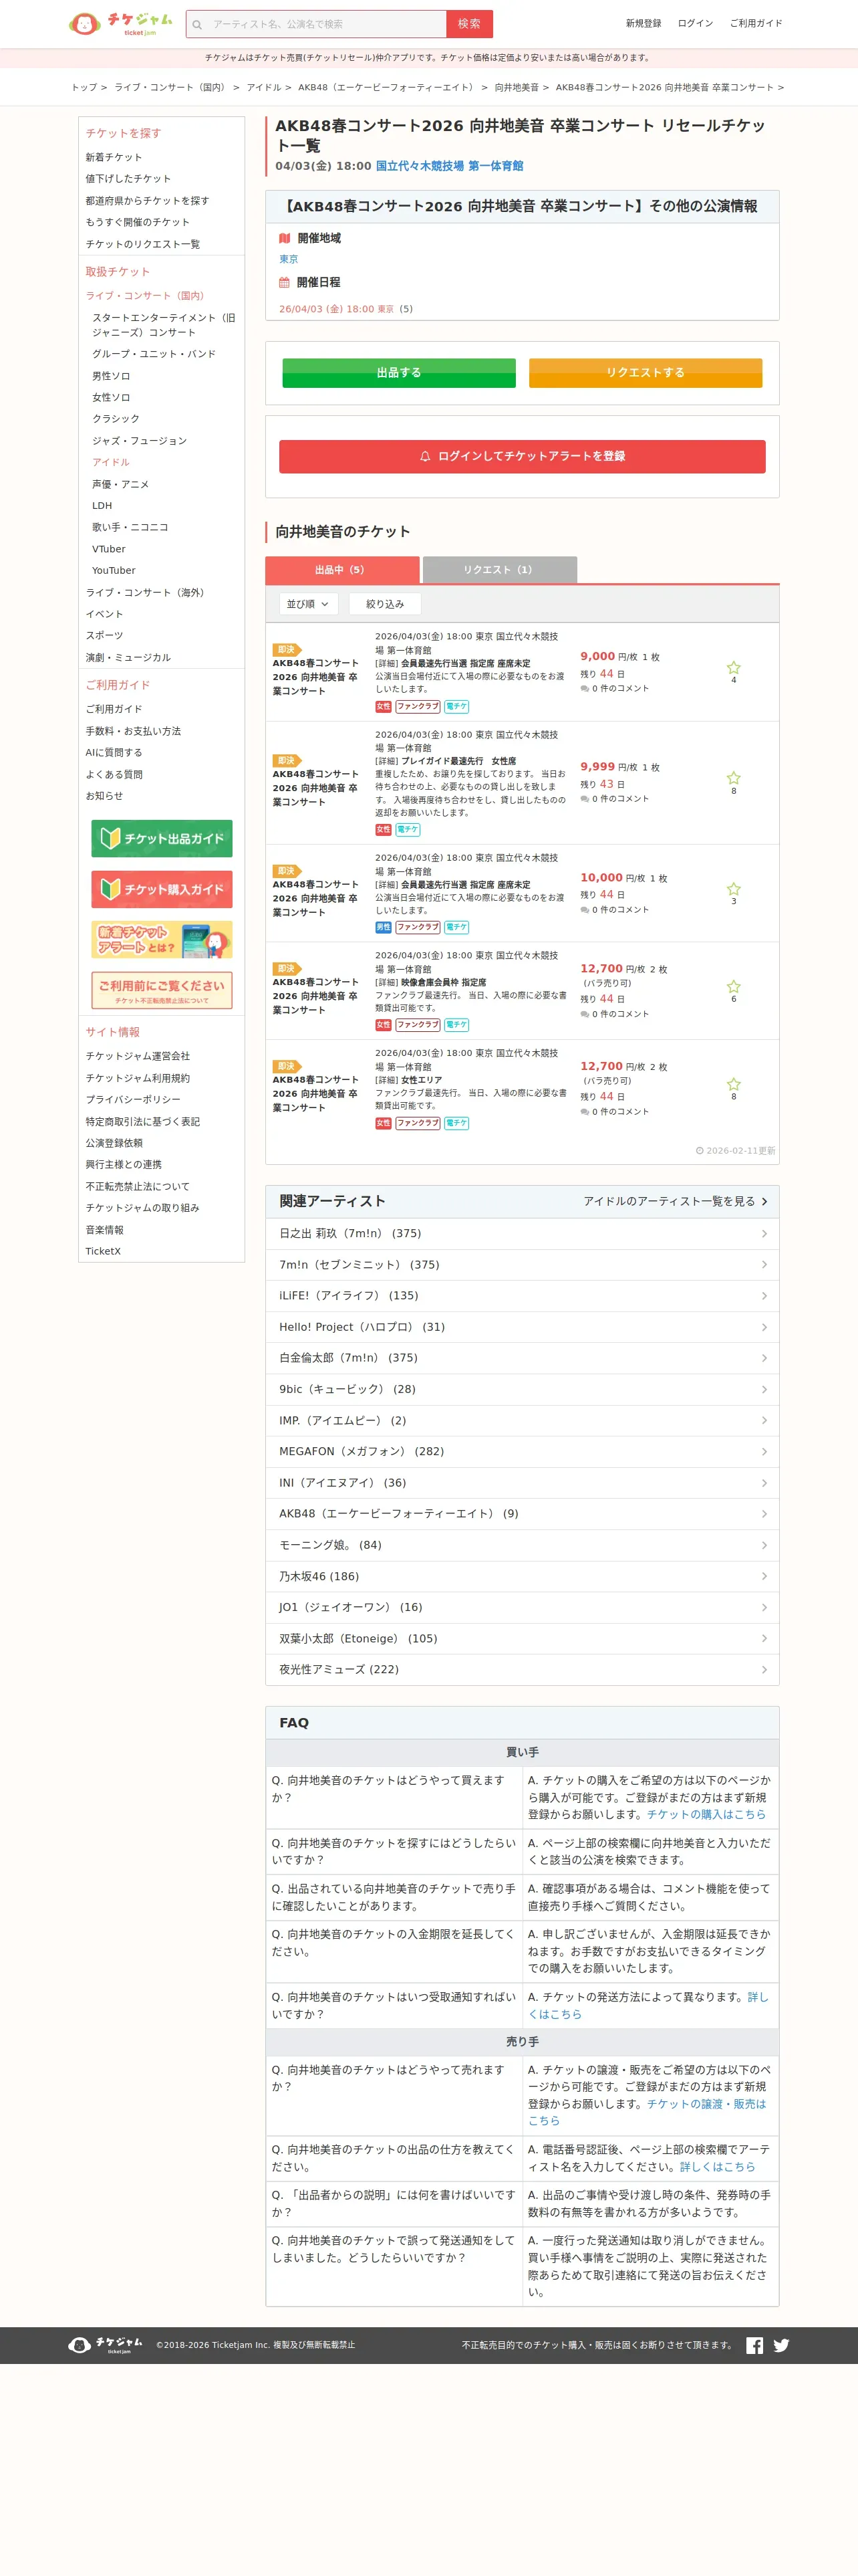858x2576 pixels.
Task: Click the bell icon on the ticket alert button
Action: coord(424,456)
